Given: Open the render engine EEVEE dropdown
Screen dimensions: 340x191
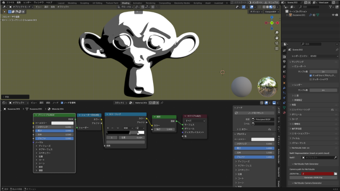Looking at the screenshot, I should (x=323, y=56).
